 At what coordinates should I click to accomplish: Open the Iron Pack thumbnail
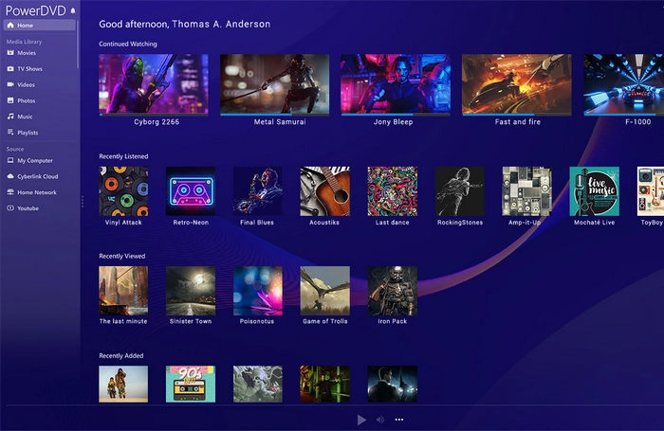393,291
